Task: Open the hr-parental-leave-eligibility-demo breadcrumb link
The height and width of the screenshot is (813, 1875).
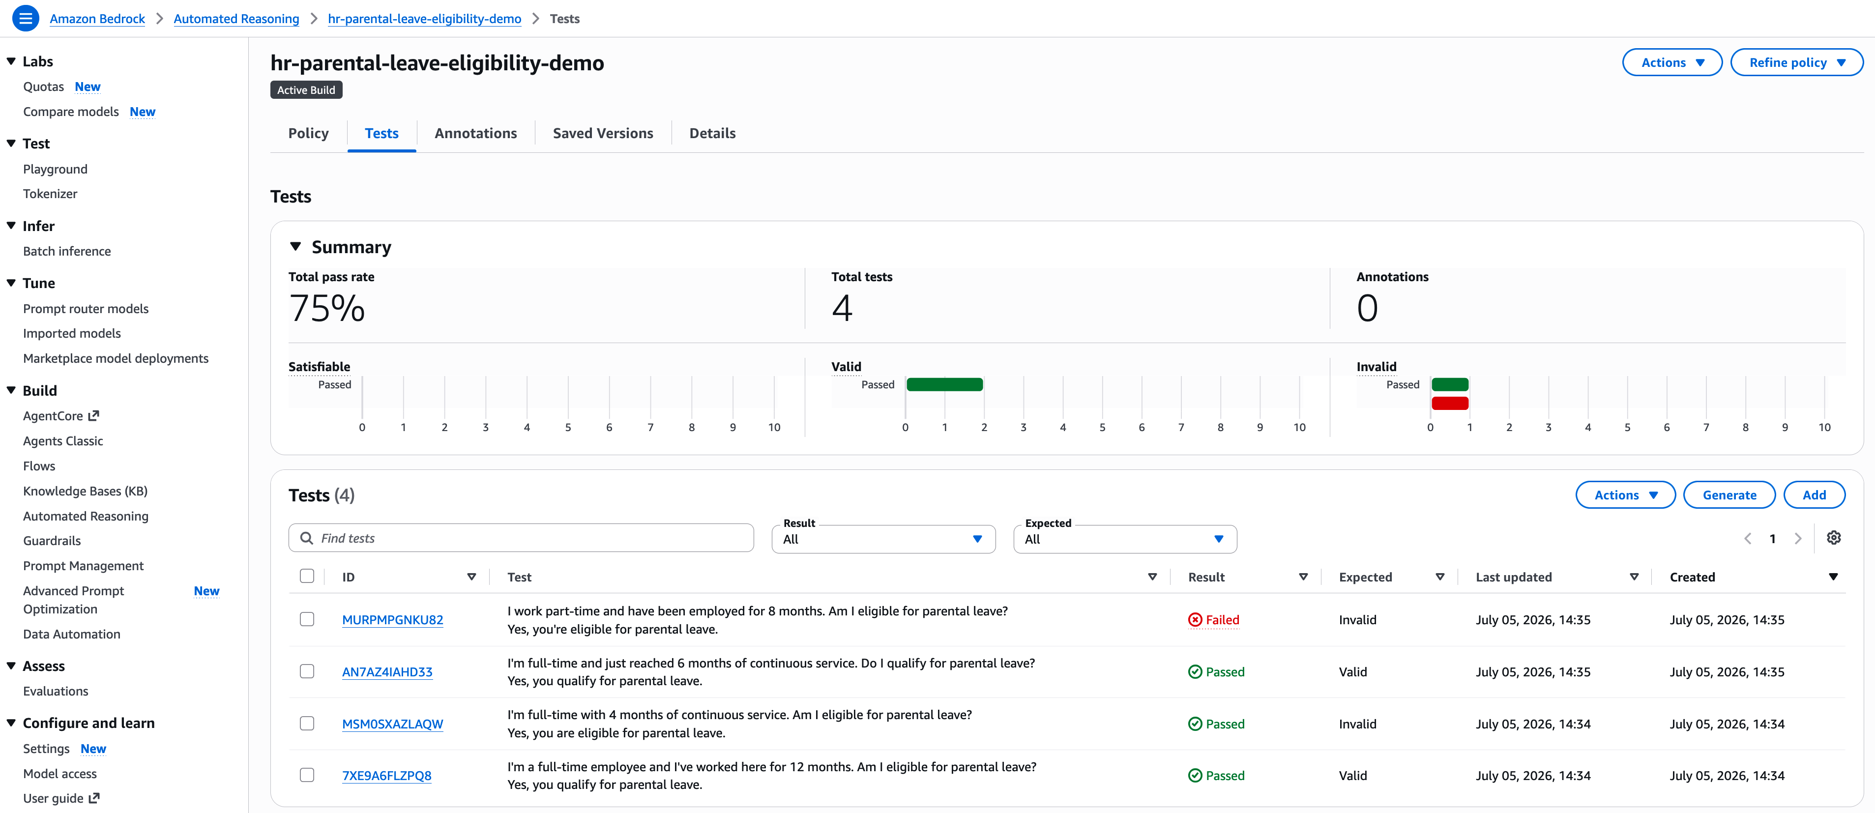Action: point(424,19)
